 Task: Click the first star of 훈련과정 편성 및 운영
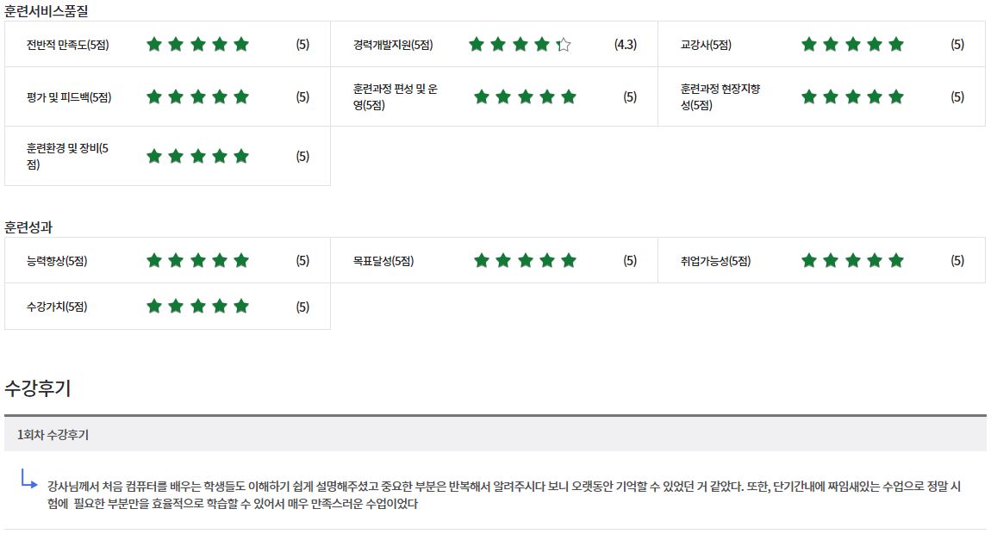[x=482, y=97]
